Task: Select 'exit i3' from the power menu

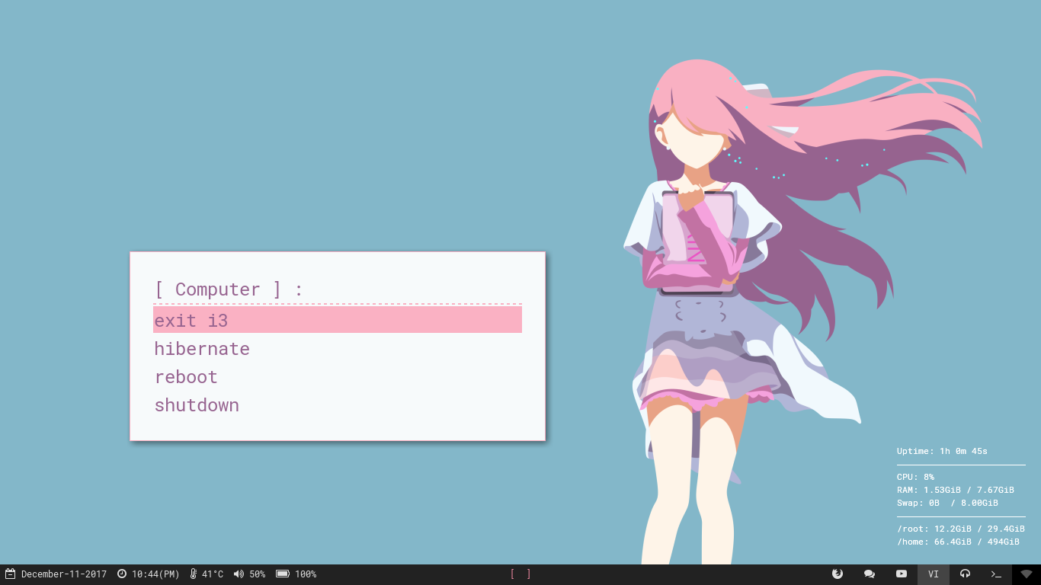Action: (x=190, y=320)
